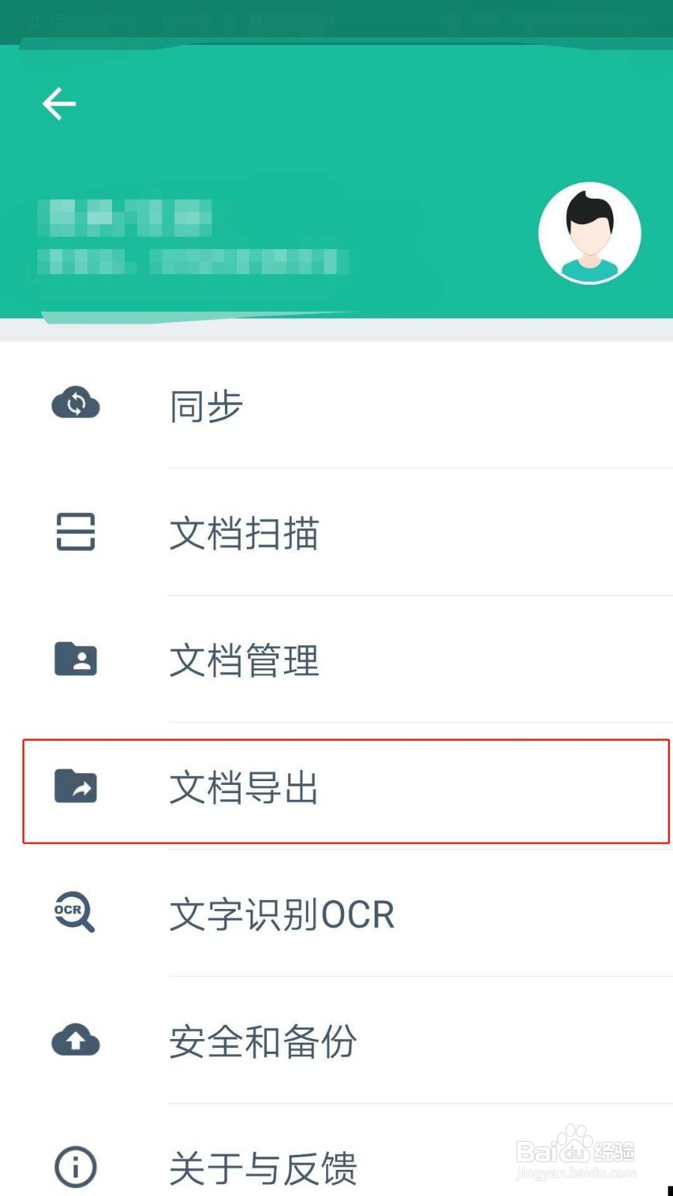Open 文档管理 from the menu

244,660
